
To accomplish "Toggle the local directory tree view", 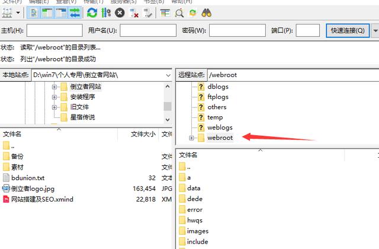I will point(47,12).
